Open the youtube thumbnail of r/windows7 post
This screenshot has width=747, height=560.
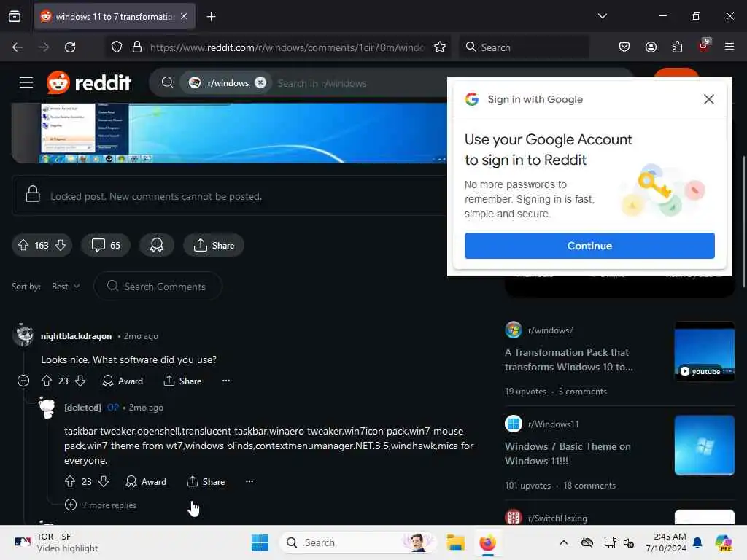[705, 351]
